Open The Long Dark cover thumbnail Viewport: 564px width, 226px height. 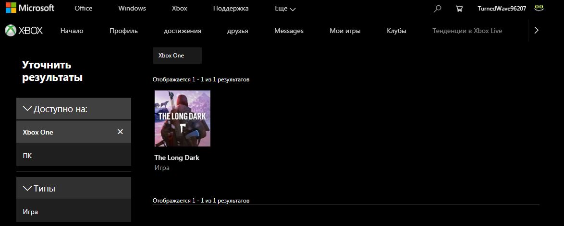183,118
